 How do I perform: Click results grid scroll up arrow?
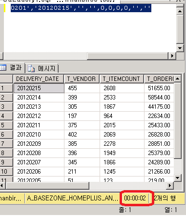pyautogui.click(x=178, y=79)
